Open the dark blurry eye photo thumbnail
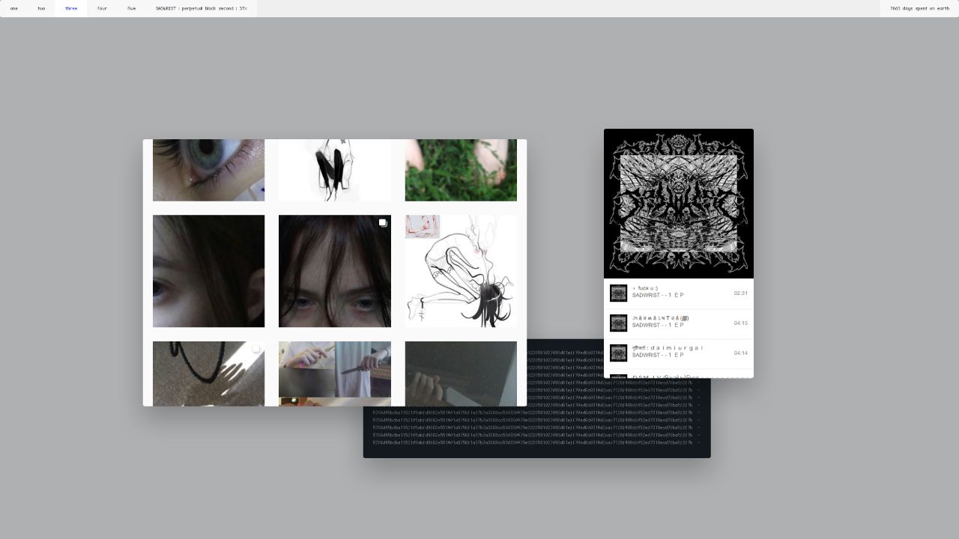 click(x=208, y=271)
